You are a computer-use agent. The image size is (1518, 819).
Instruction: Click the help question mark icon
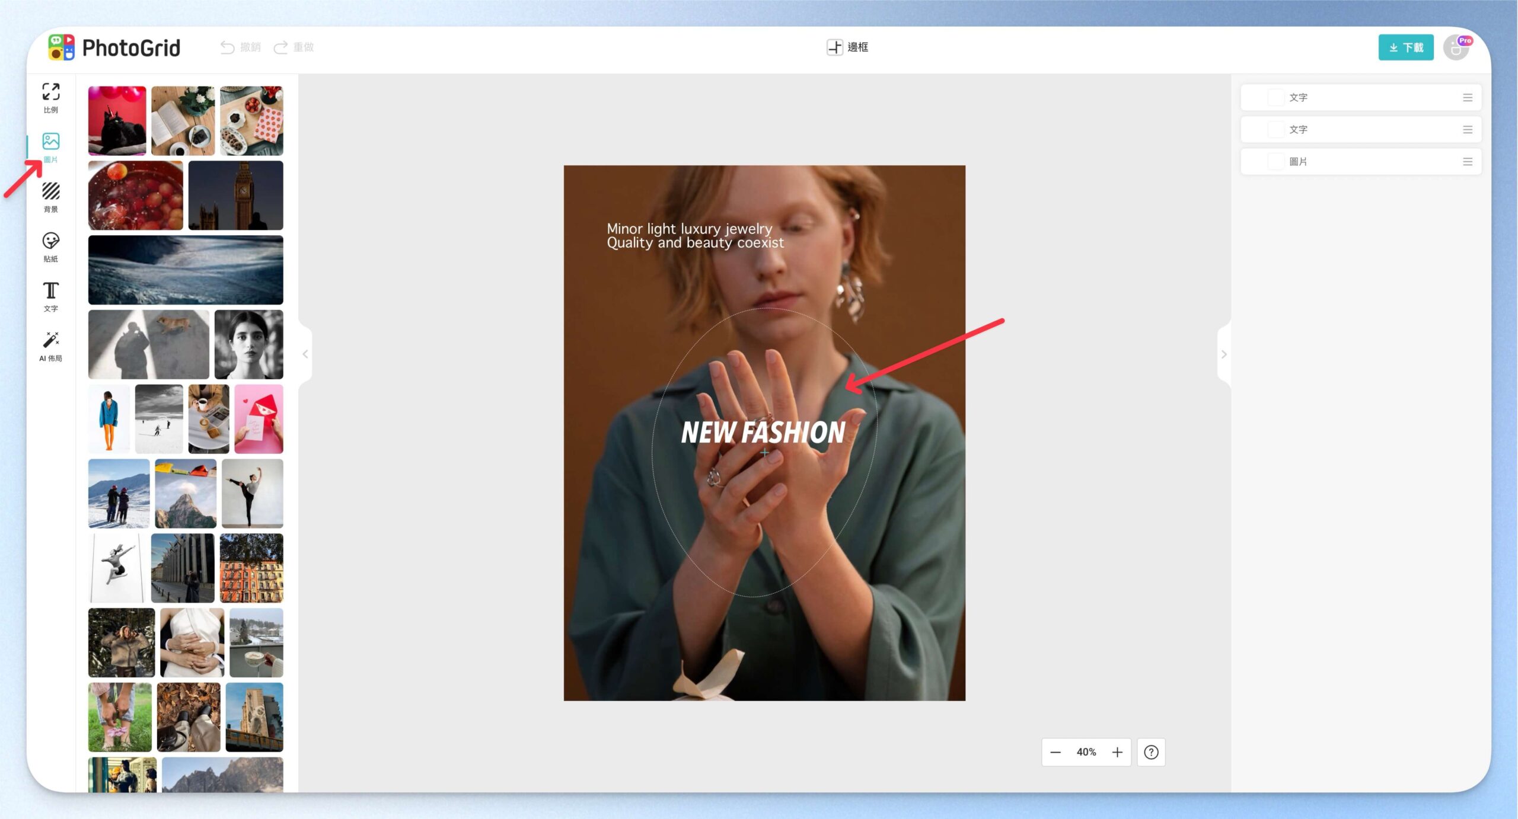click(1151, 752)
